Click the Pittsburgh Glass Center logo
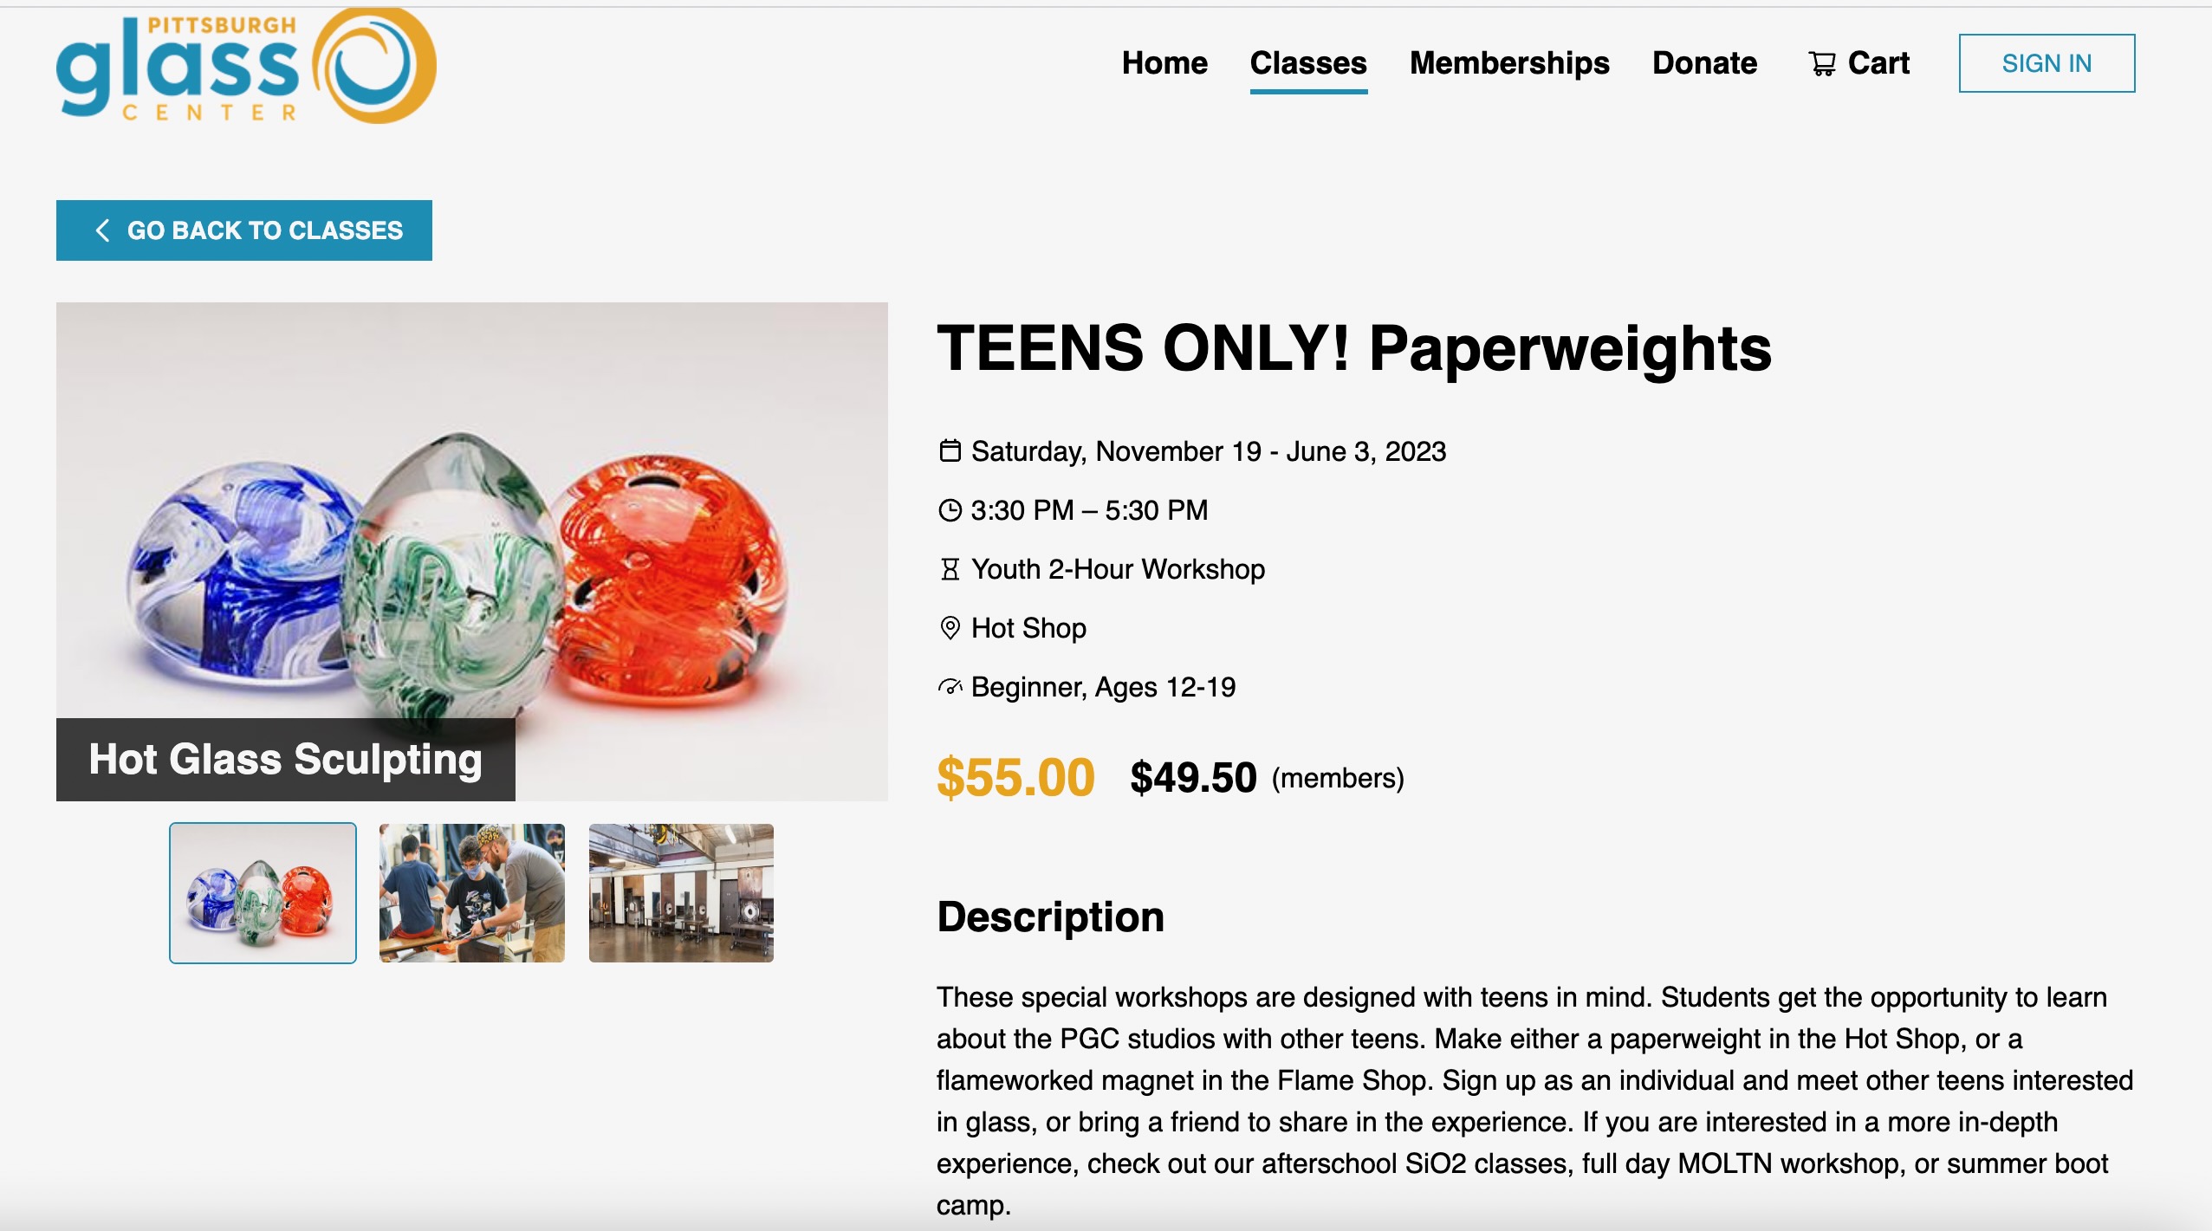 pos(245,66)
